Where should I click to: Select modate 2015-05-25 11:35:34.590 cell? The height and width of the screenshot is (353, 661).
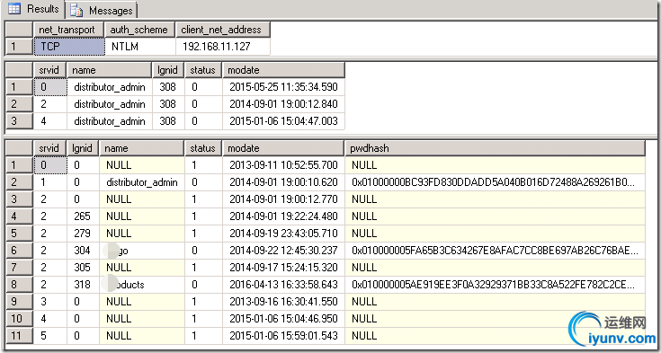(283, 87)
